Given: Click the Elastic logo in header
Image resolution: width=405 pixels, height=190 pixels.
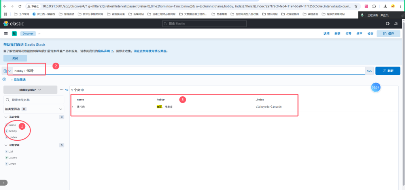Looking at the screenshot, I should pos(14,24).
